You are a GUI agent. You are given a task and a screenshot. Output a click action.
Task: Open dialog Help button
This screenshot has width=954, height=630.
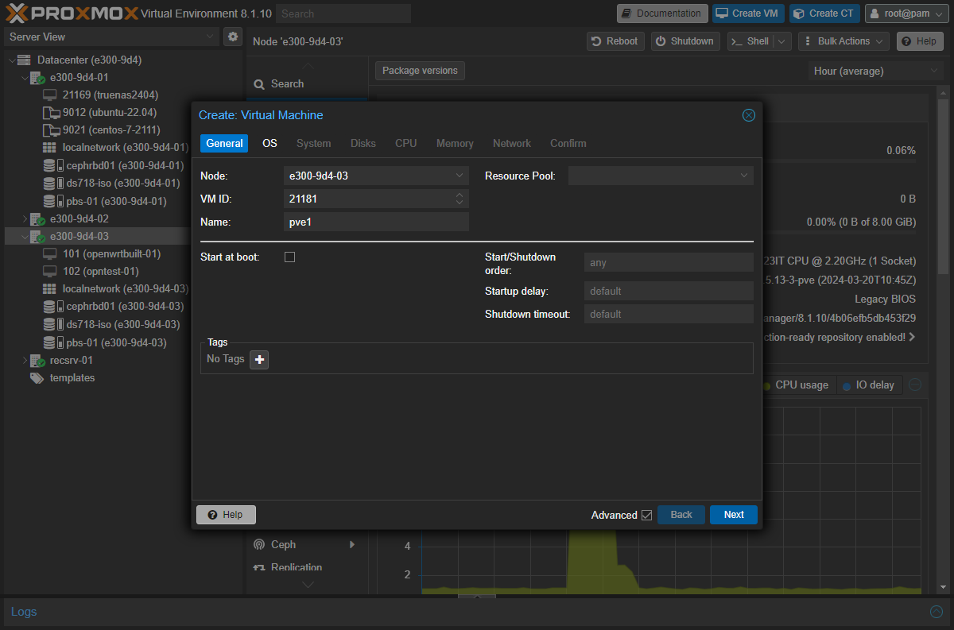pyautogui.click(x=226, y=515)
